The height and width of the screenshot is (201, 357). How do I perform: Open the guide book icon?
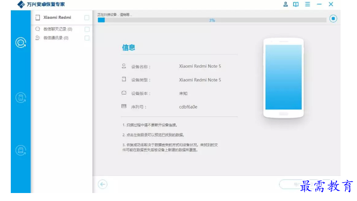click(296, 4)
